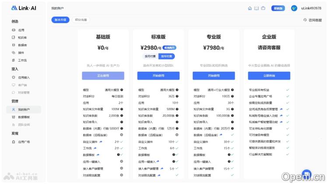Click arrow beside 企业版 私域账号稳定接入功能

(281, 116)
